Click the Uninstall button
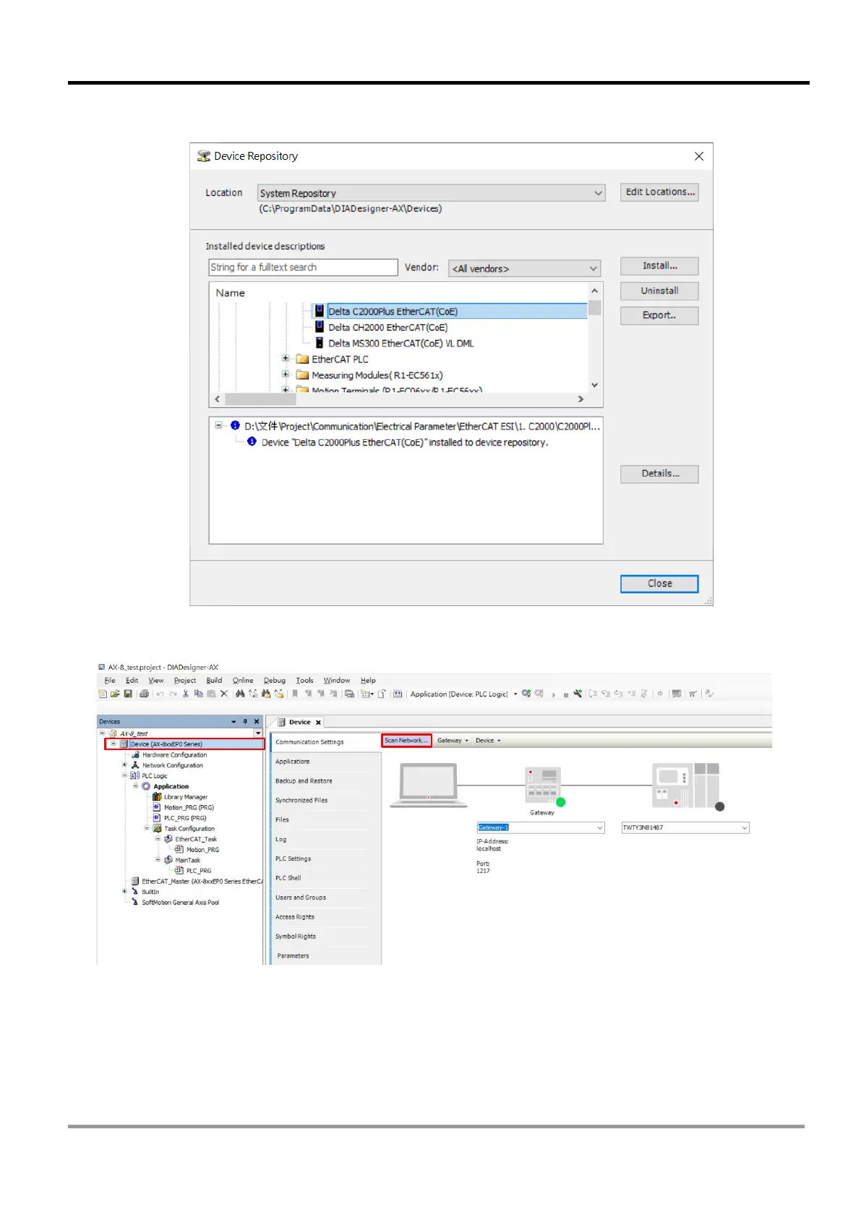The image size is (861, 1218). 659,291
